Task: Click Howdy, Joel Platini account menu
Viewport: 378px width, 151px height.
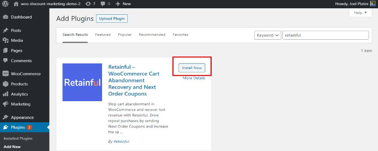Action: (355, 4)
